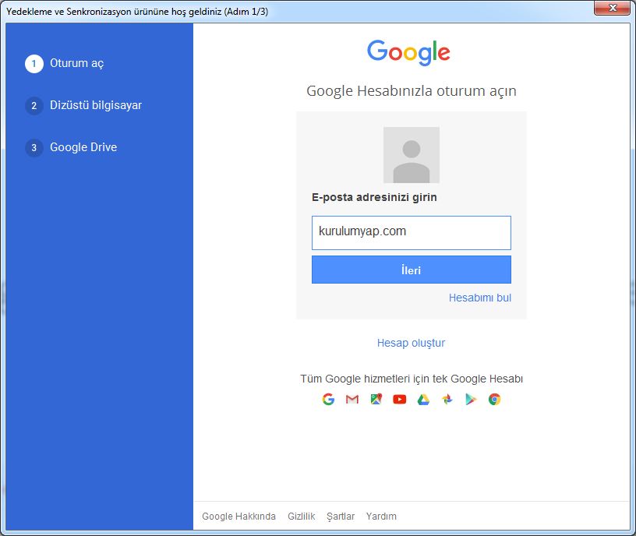Click step 3 number circle
Viewport: 636px width, 536px height.
point(34,147)
